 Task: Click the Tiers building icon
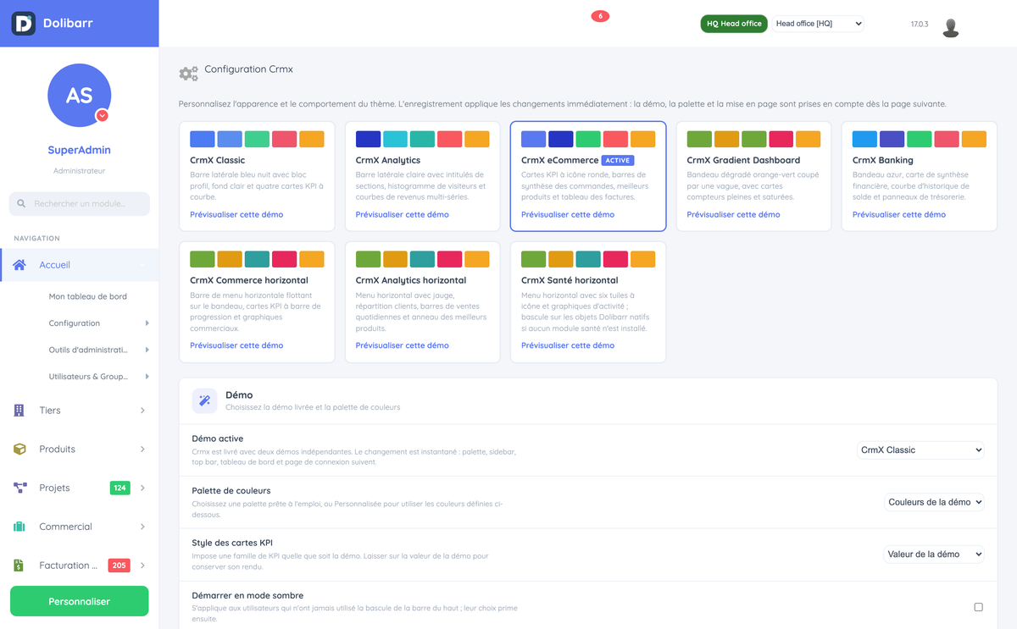(x=19, y=411)
